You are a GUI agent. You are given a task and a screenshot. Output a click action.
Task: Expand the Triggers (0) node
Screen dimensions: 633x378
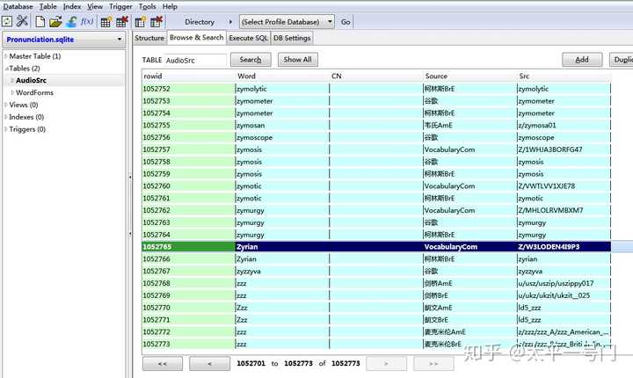click(5, 129)
